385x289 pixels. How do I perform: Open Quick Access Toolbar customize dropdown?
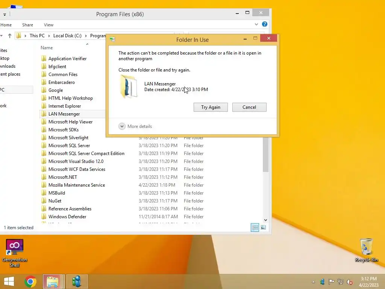(5, 15)
